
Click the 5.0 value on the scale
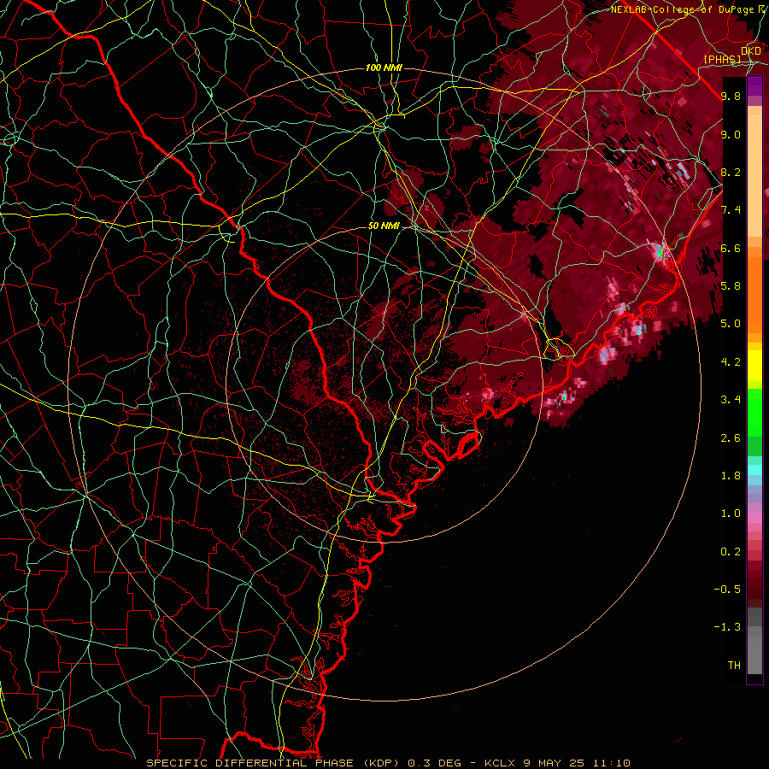click(731, 324)
